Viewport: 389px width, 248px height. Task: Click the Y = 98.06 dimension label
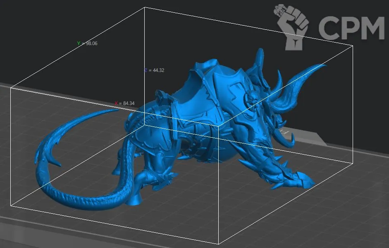(87, 43)
